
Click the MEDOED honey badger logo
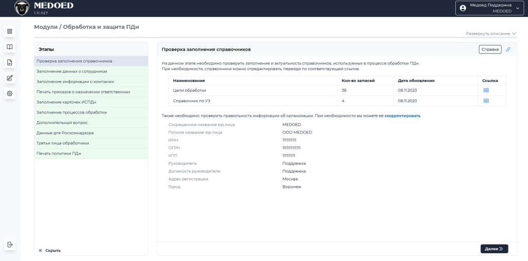(x=22, y=8)
